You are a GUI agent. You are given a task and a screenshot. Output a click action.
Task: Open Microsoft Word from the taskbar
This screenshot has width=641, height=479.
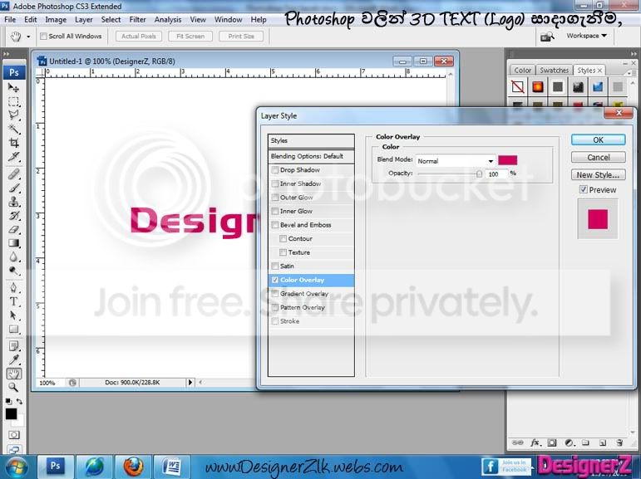(172, 467)
